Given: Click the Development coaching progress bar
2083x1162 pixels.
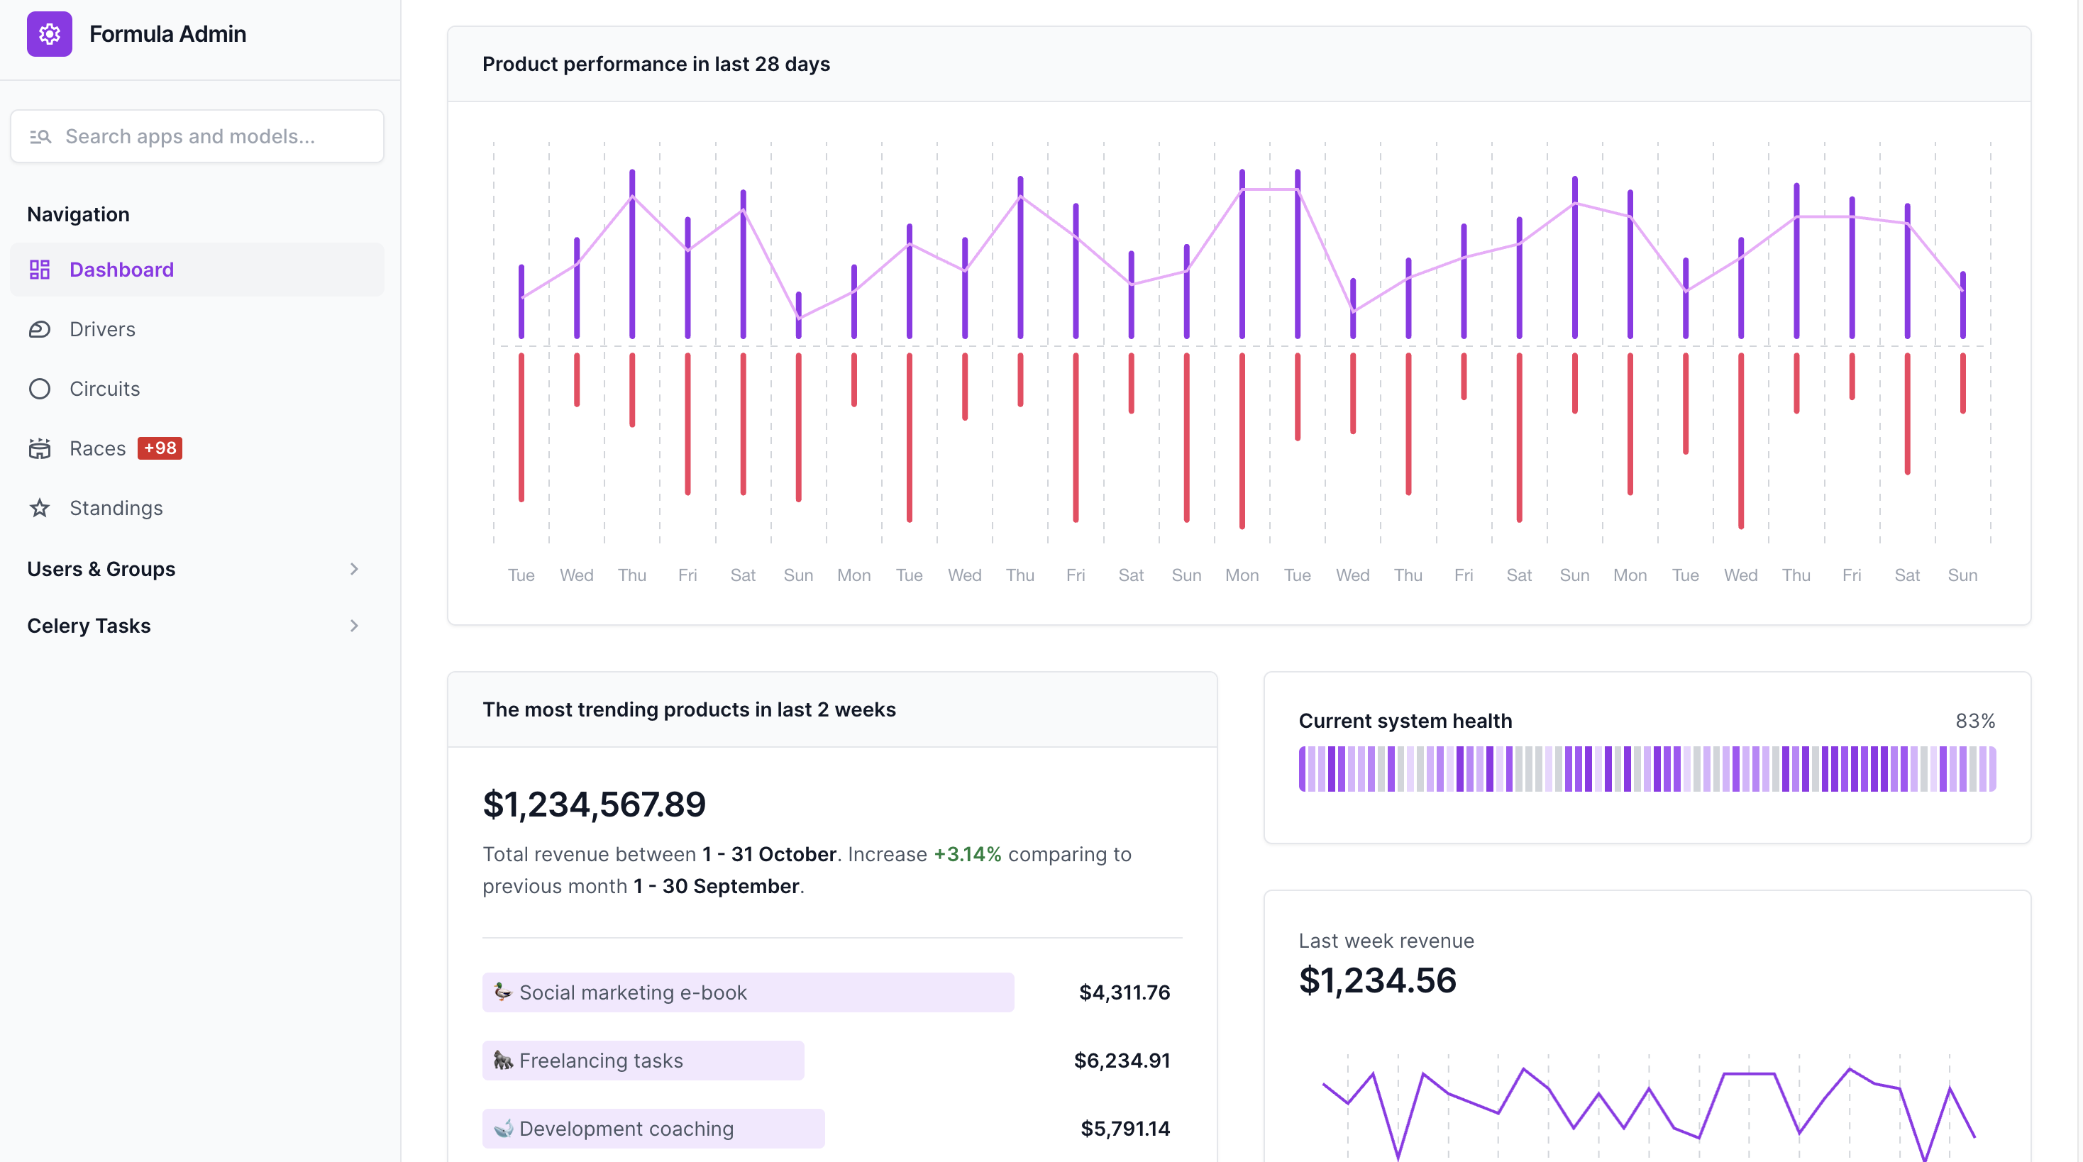Looking at the screenshot, I should click(653, 1128).
